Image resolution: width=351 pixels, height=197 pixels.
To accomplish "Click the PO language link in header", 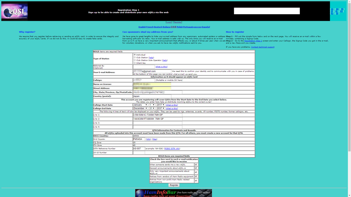I will pyautogui.click(x=341, y=11).
